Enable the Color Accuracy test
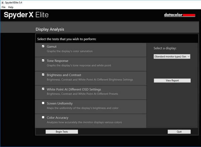This screenshot has width=201, height=147. tap(43, 117)
